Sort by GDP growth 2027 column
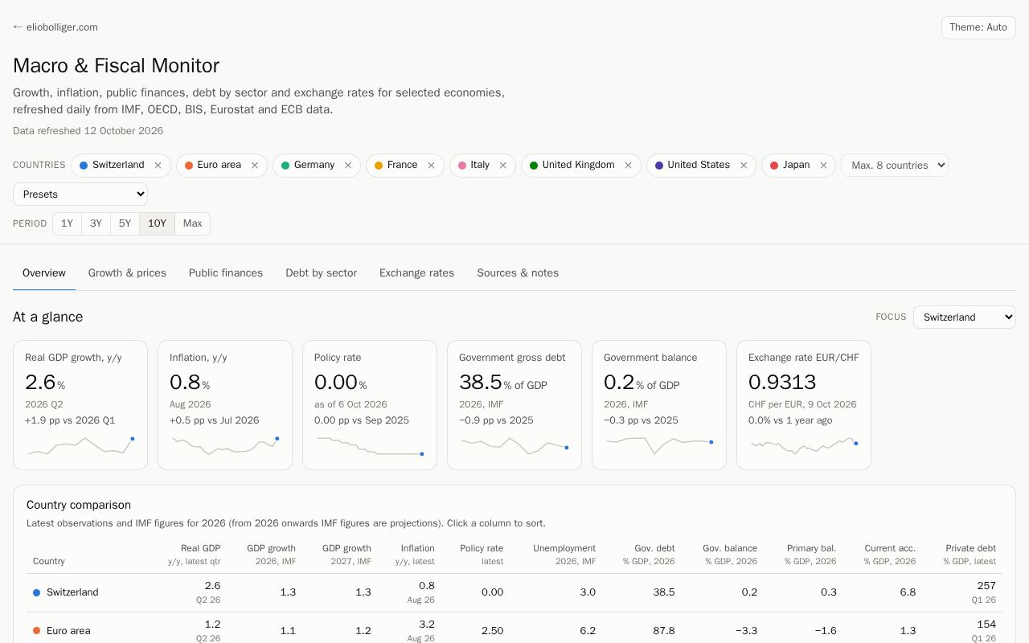The width and height of the screenshot is (1029, 643). coord(346,555)
